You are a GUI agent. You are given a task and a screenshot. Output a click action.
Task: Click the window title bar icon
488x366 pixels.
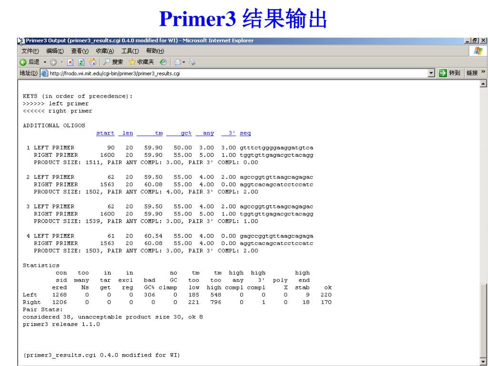20,41
